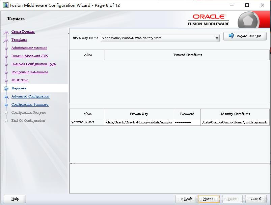Open Database Configuration Type step

click(33, 64)
